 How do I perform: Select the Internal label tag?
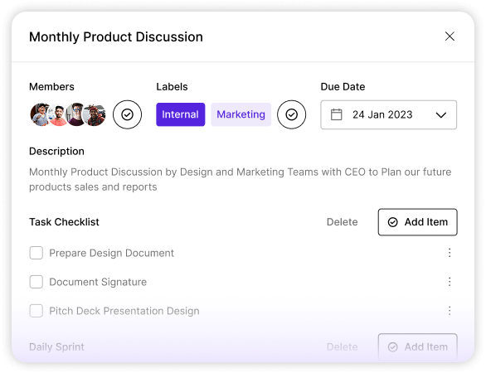pos(181,114)
